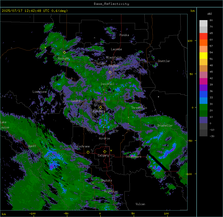Click the Blackfalds town label
The image size is (223, 217).
114,57
